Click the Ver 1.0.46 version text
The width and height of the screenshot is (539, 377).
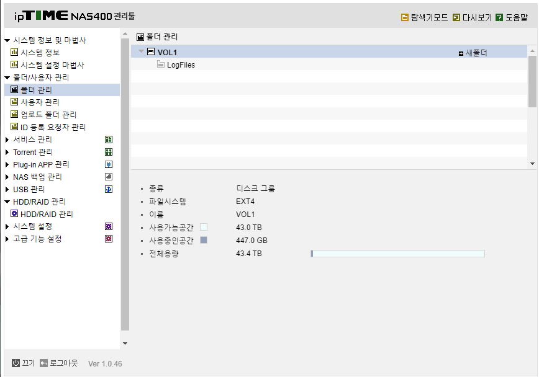[105, 363]
